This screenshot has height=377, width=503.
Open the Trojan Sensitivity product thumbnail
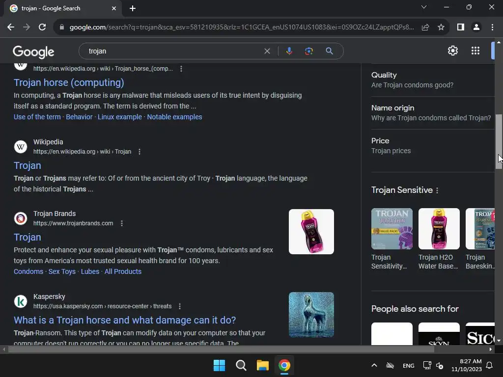(392, 229)
